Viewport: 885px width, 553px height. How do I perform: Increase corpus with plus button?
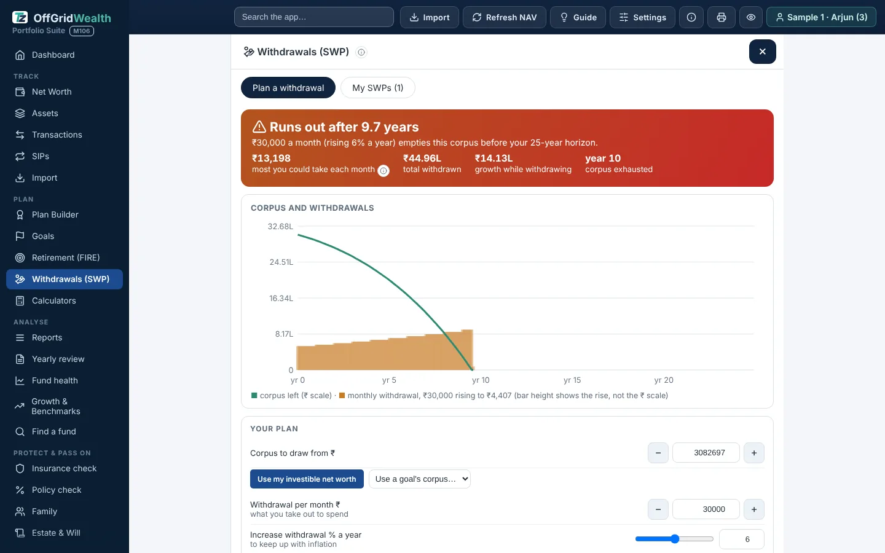click(754, 453)
